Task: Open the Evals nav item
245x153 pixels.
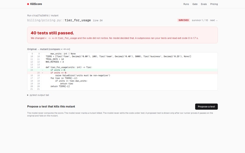Action: pos(204,4)
